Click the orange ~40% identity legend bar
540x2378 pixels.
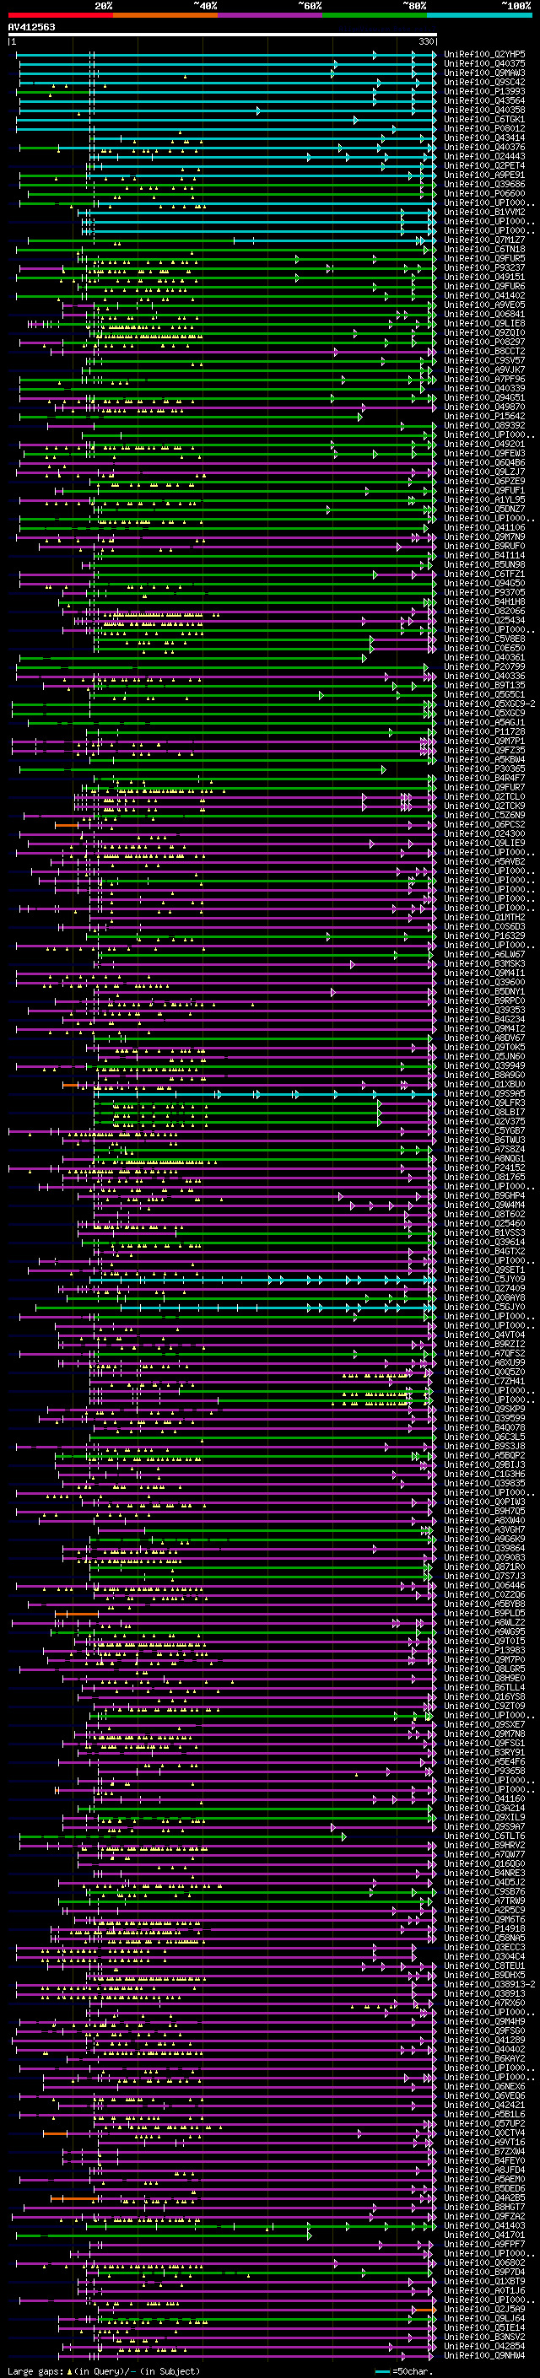tap(165, 15)
